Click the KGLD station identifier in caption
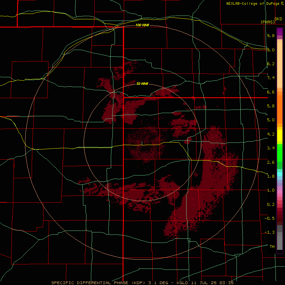This screenshot has width=285, height=285. pos(182,283)
